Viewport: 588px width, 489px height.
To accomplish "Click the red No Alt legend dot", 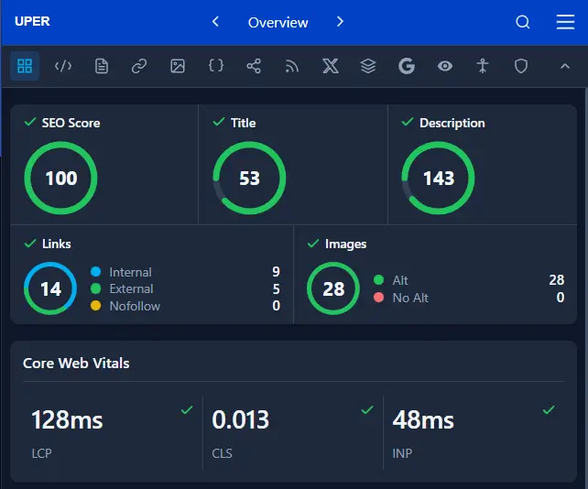I will click(379, 297).
